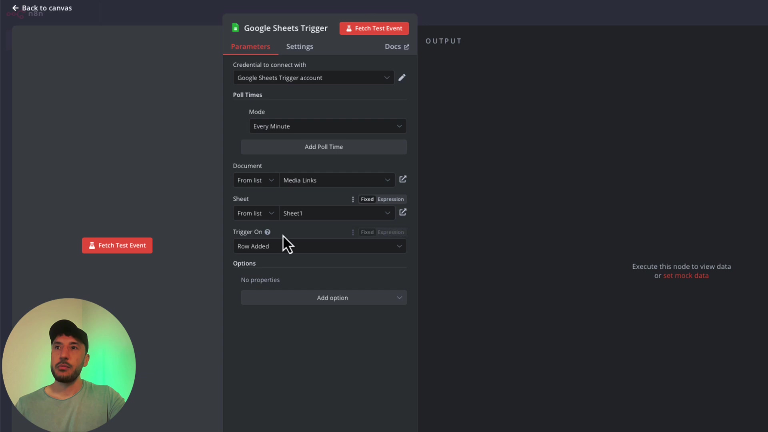Viewport: 768px width, 432px height.
Task: Expand the Add option dropdown
Action: tap(324, 298)
